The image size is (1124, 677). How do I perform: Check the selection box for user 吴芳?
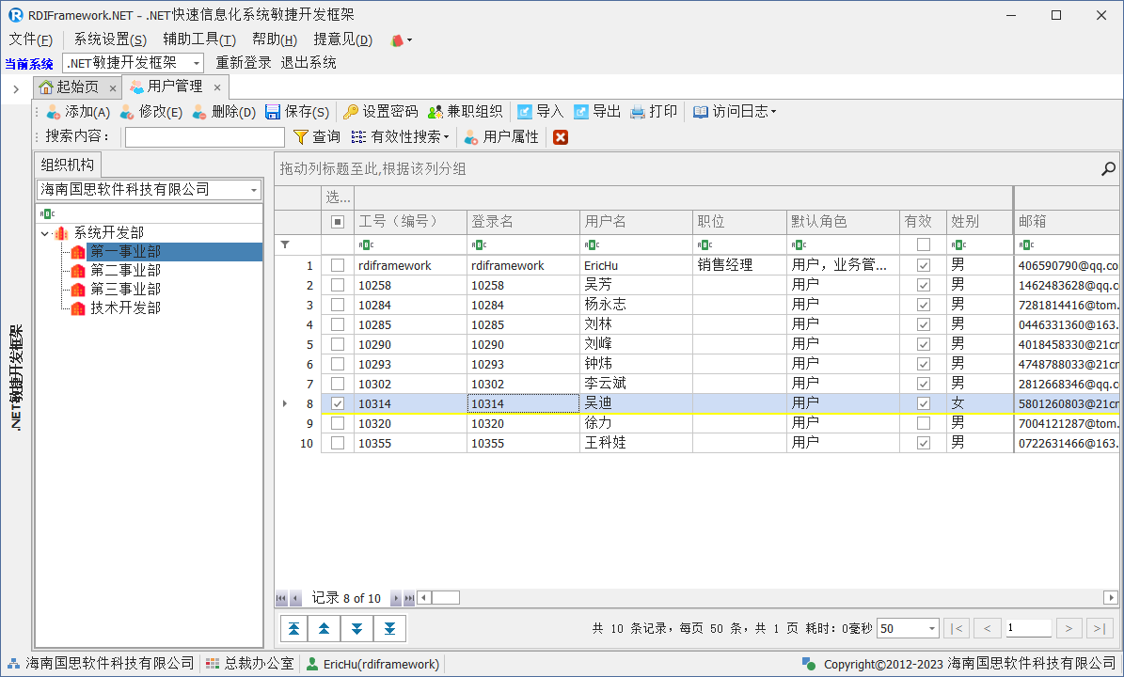pos(338,285)
